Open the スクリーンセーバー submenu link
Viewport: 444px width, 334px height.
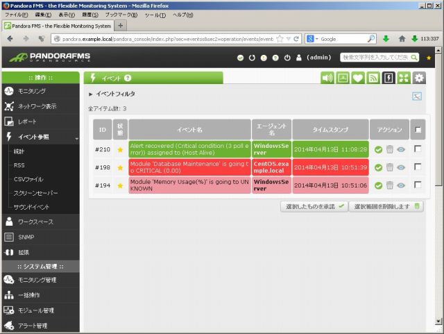pyautogui.click(x=35, y=193)
